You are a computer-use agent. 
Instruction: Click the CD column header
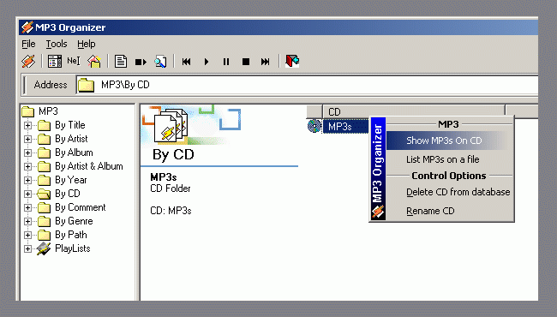click(414, 112)
